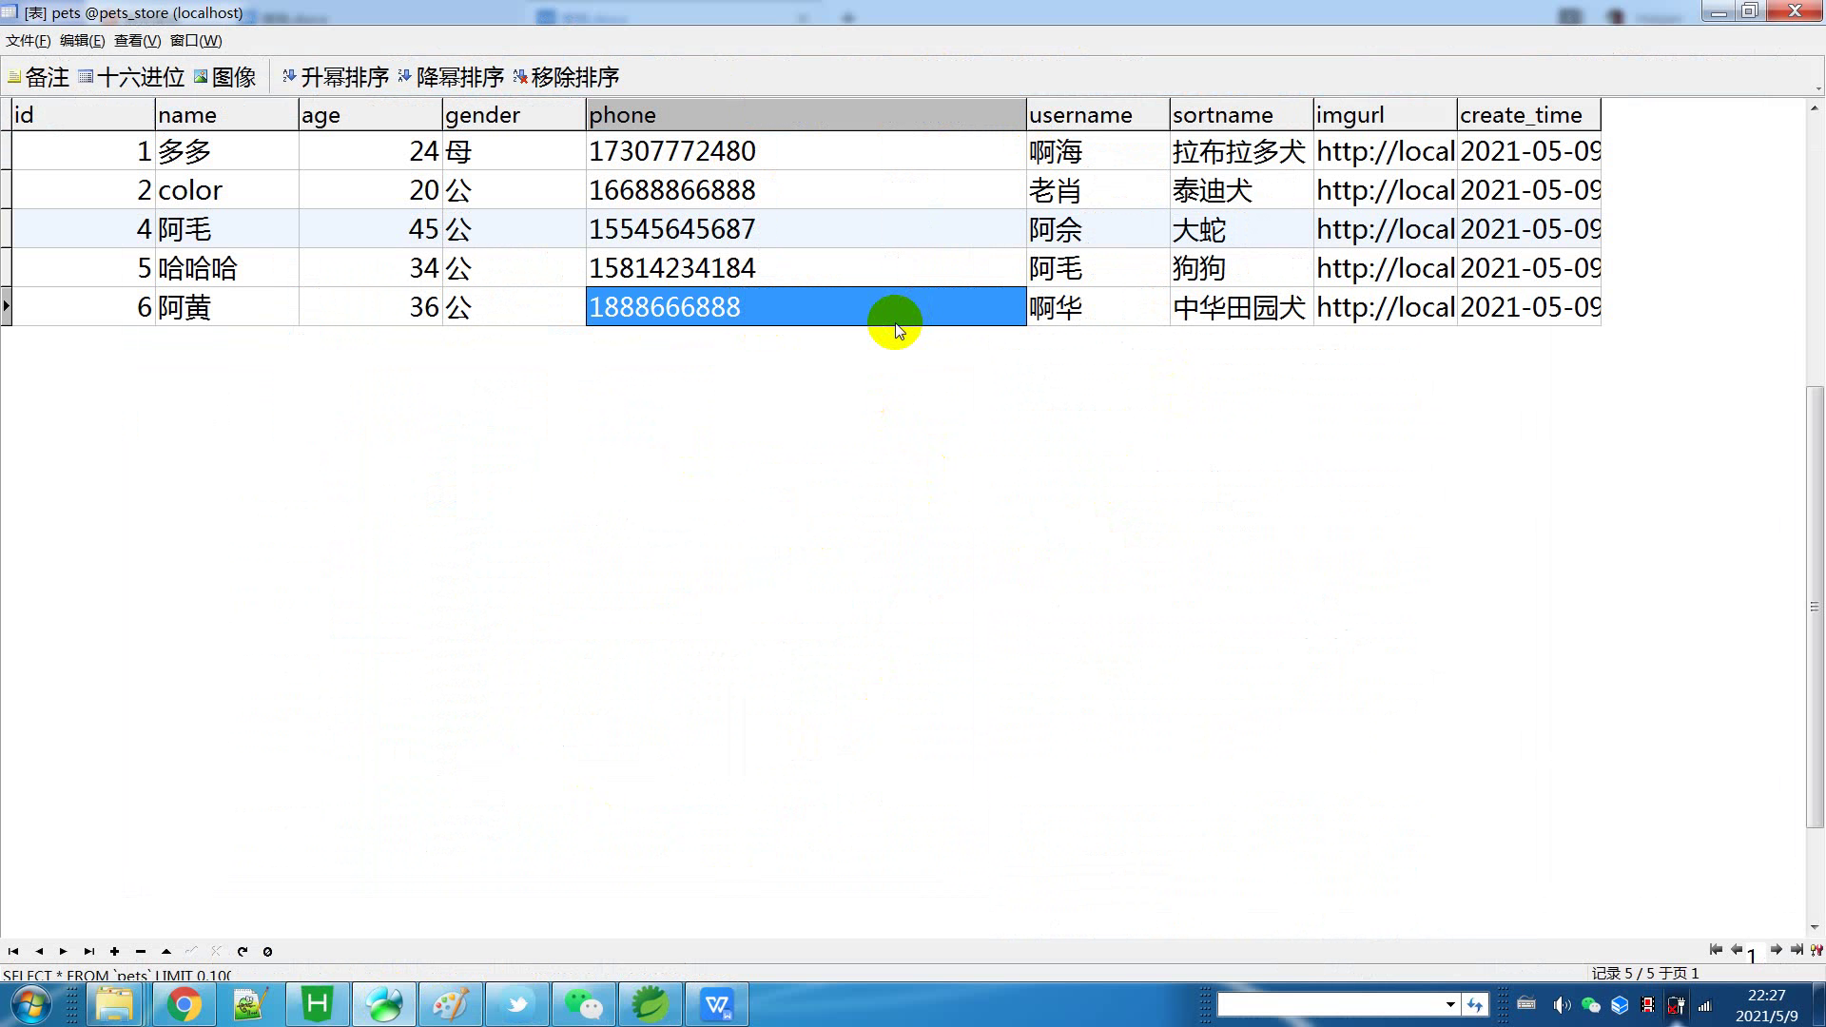The image size is (1826, 1027).
Task: Click the stop loading icon in navigator
Action: click(267, 952)
